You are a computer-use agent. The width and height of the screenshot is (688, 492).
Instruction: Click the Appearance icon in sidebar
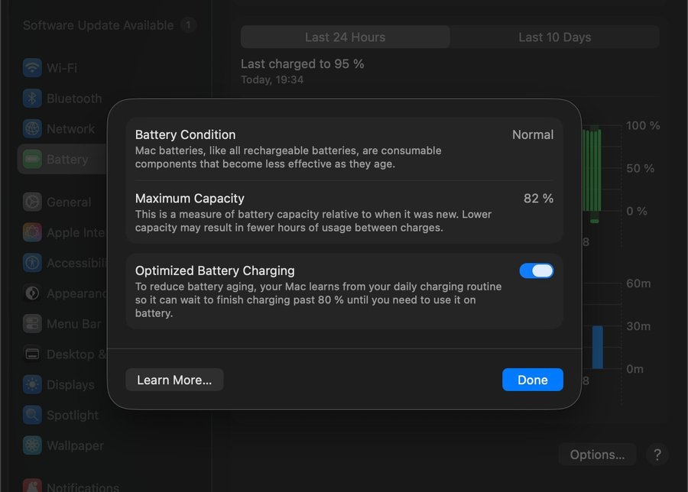(x=32, y=293)
